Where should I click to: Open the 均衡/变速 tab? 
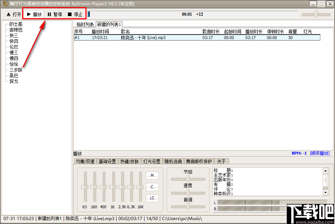pyautogui.click(x=85, y=161)
